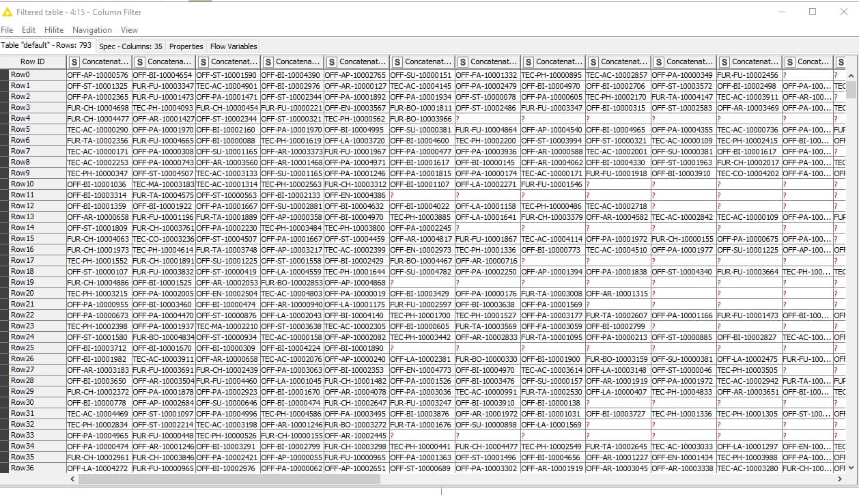
Task: Click cell TEC-AC-10004803 in Row20
Action: pyautogui.click(x=292, y=294)
